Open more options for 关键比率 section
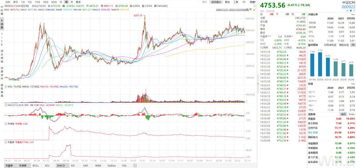The width and height of the screenshot is (356, 168). (353, 14)
